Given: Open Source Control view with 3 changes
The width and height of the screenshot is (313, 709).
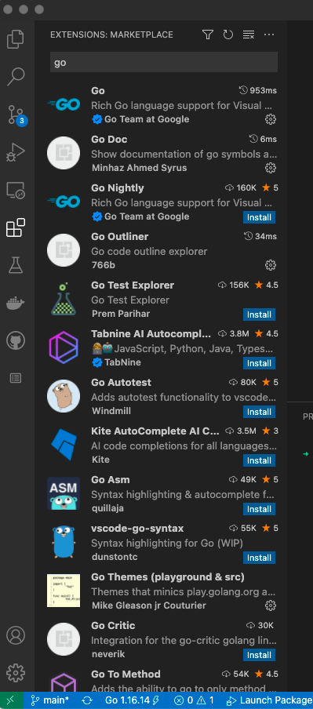Looking at the screenshot, I should point(16,115).
